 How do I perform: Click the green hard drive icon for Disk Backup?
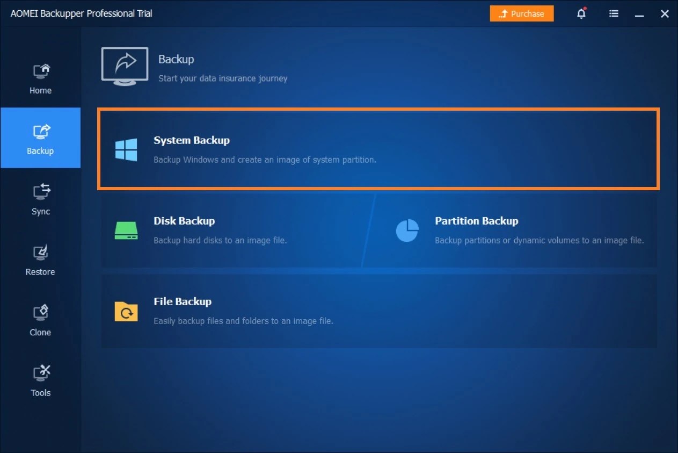pos(125,229)
